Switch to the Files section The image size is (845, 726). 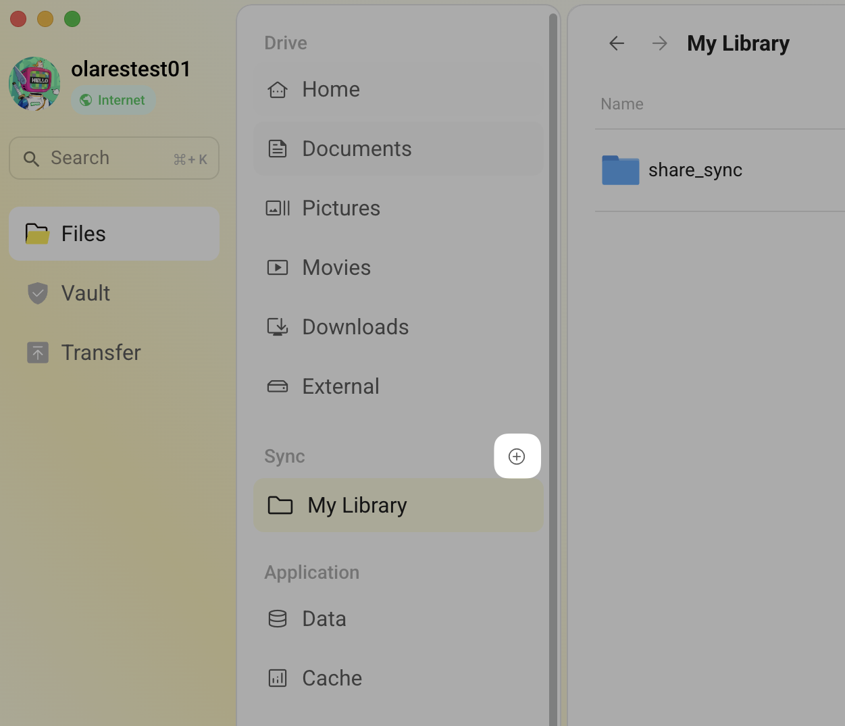[83, 233]
